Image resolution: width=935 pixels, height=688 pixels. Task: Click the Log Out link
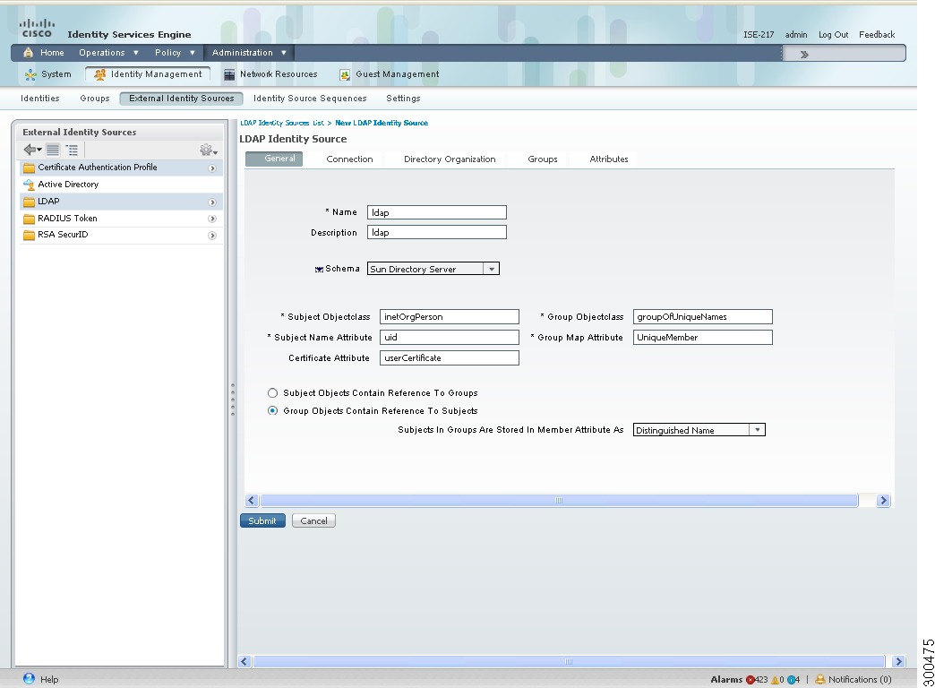click(833, 35)
